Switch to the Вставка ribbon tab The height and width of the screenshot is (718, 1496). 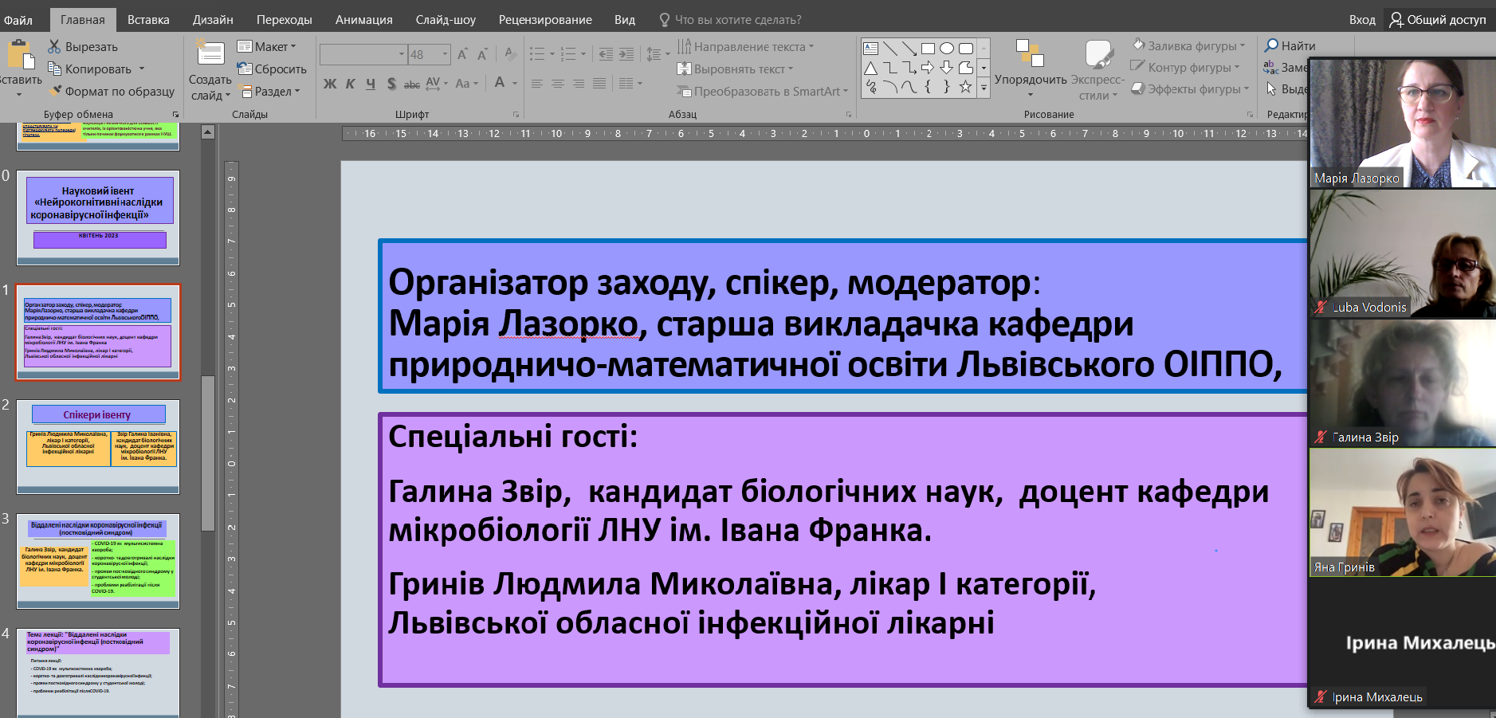coord(148,19)
